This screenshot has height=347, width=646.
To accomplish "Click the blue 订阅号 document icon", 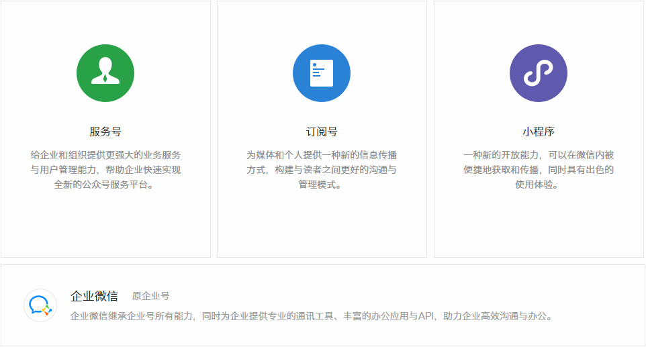I will [x=322, y=73].
